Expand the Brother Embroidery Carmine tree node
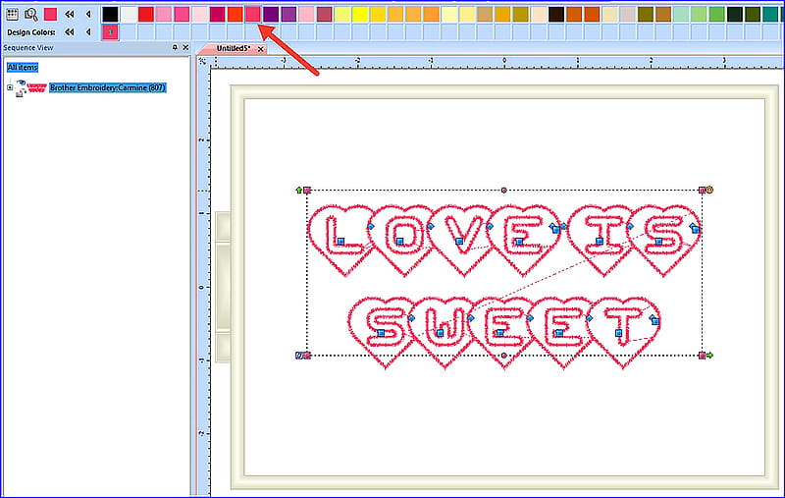The image size is (785, 498). click(10, 87)
